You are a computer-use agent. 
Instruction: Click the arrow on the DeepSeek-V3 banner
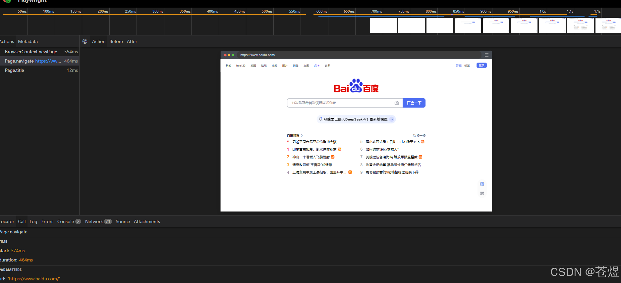(392, 119)
